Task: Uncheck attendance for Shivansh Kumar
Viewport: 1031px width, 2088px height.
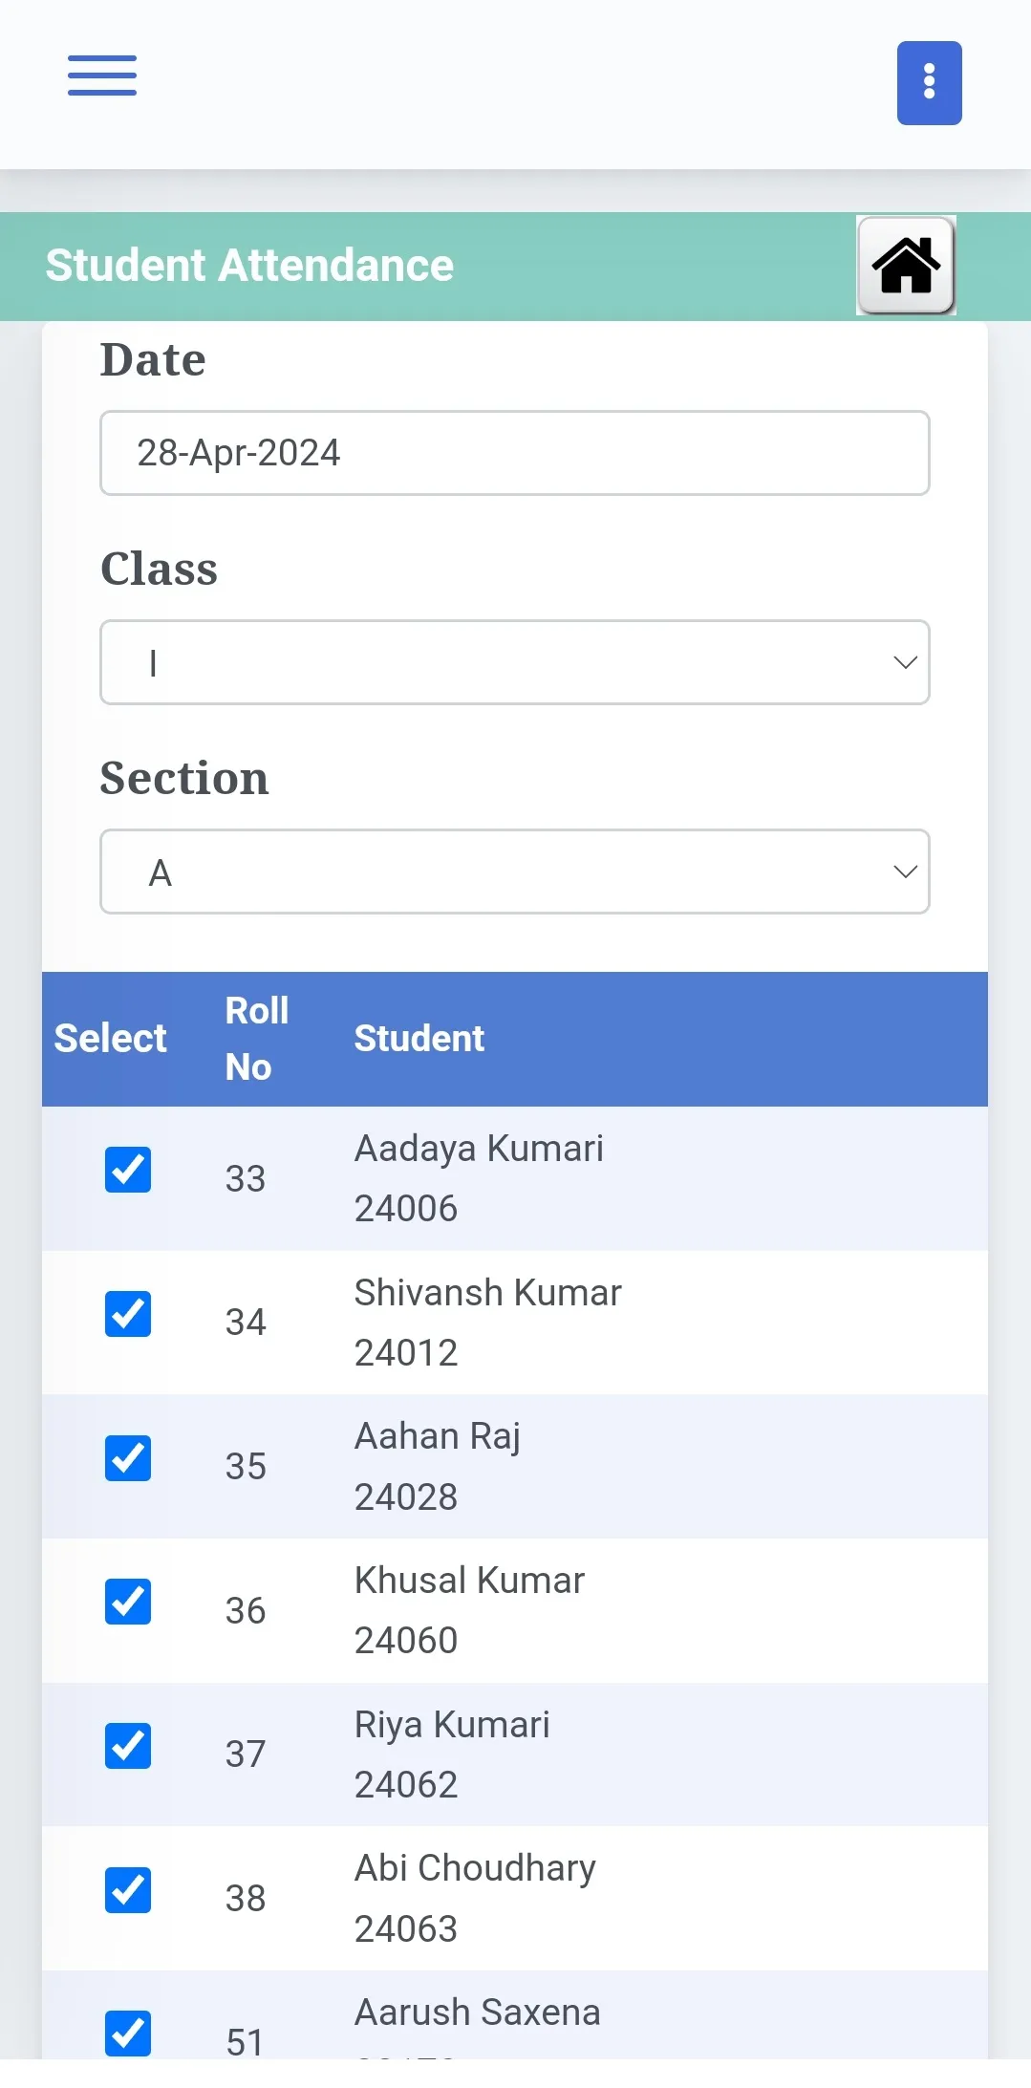Action: click(x=128, y=1314)
